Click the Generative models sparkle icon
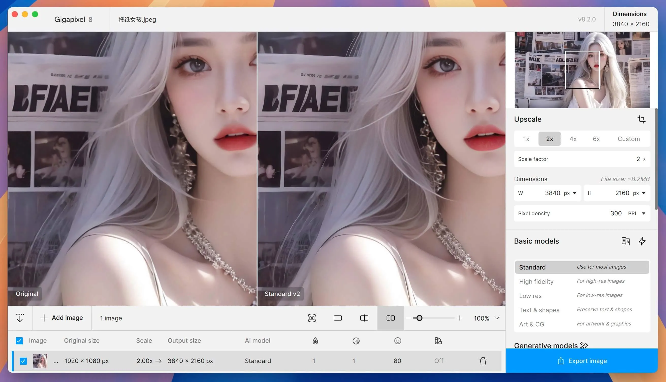The height and width of the screenshot is (382, 666). 584,345
